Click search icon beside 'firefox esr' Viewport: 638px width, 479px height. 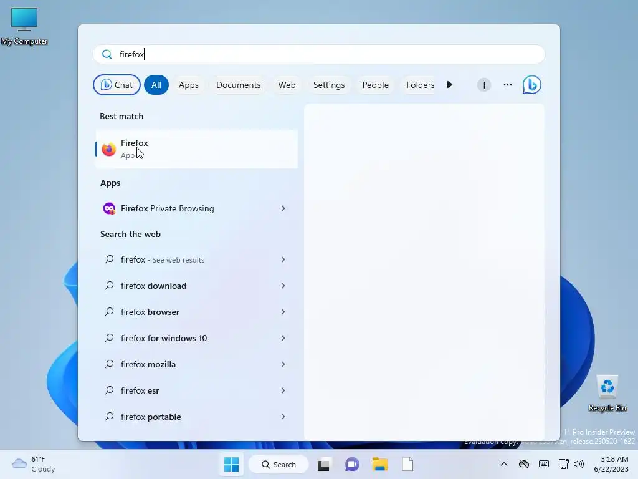109,390
